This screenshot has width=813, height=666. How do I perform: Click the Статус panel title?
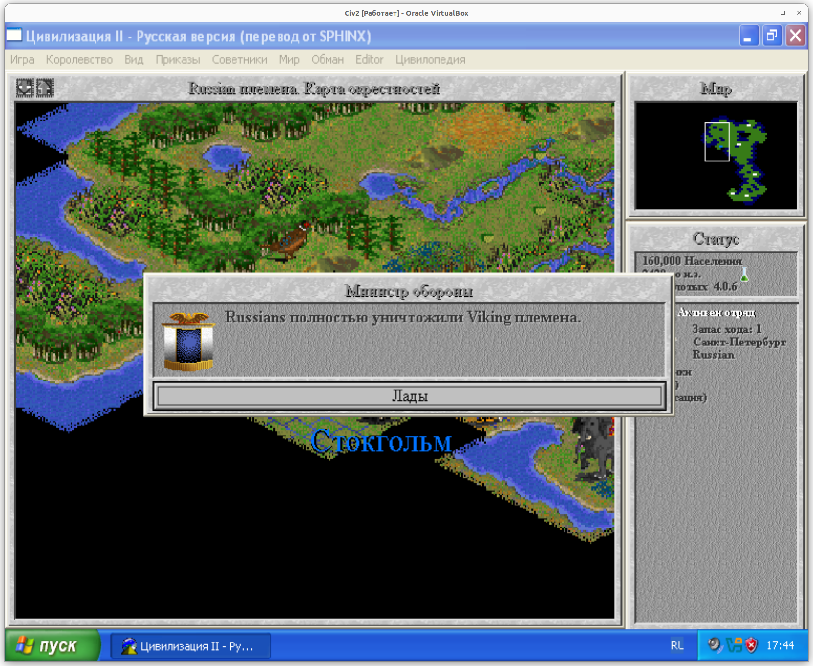(716, 239)
